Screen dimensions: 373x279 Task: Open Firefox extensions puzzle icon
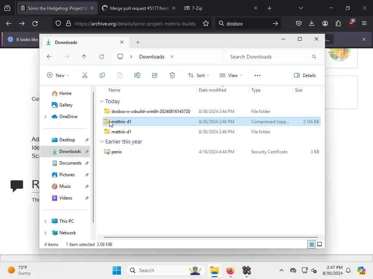[x=338, y=23]
